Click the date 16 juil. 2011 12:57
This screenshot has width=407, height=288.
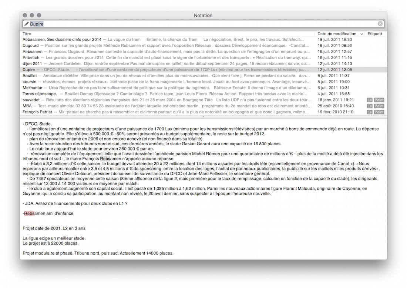335,52
